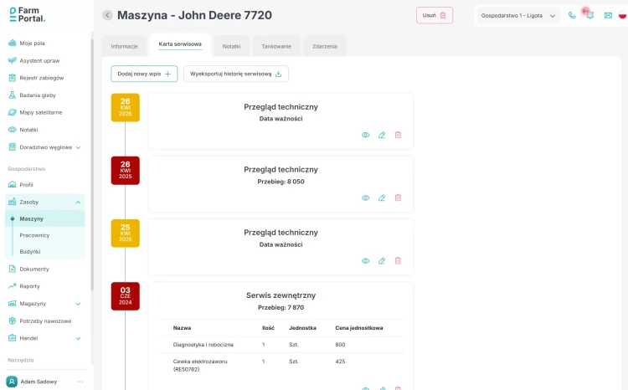628x390 pixels.
Task: Click the price value 800
Action: point(340,344)
